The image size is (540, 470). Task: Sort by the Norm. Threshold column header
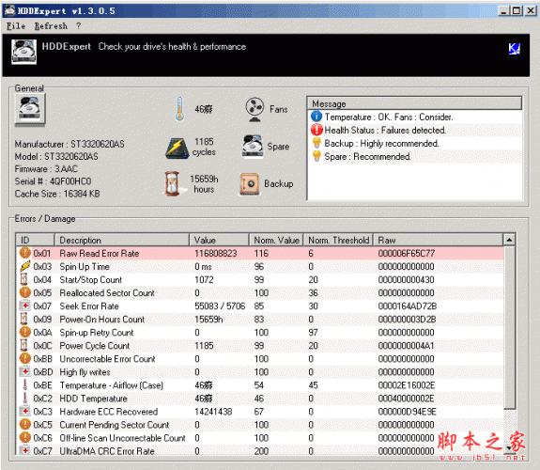coord(338,240)
